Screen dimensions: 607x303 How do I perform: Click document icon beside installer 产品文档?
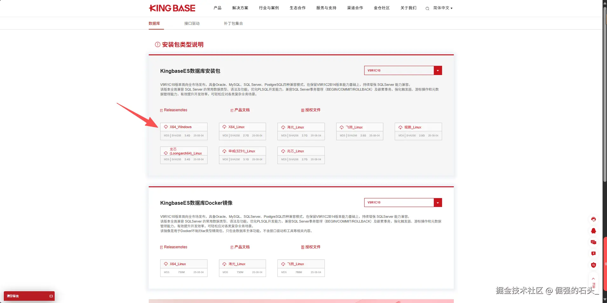(232, 110)
